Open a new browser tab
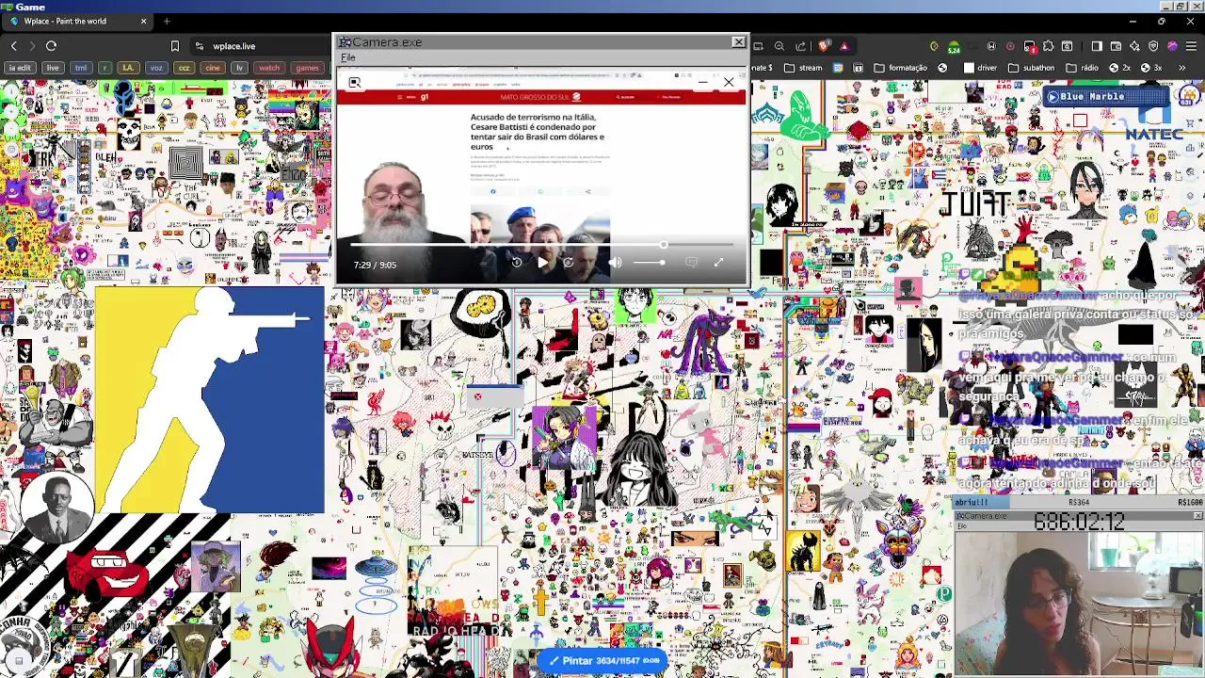Image resolution: width=1205 pixels, height=678 pixels. point(167,21)
